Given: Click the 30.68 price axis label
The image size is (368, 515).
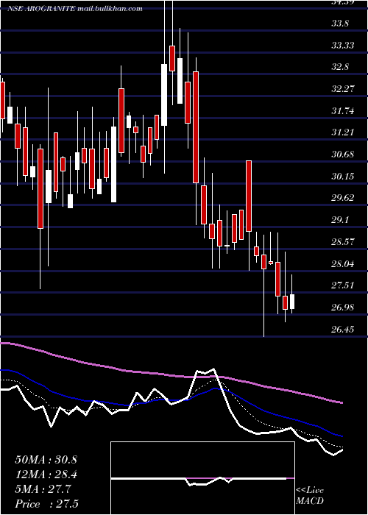Looking at the screenshot, I should point(343,154).
